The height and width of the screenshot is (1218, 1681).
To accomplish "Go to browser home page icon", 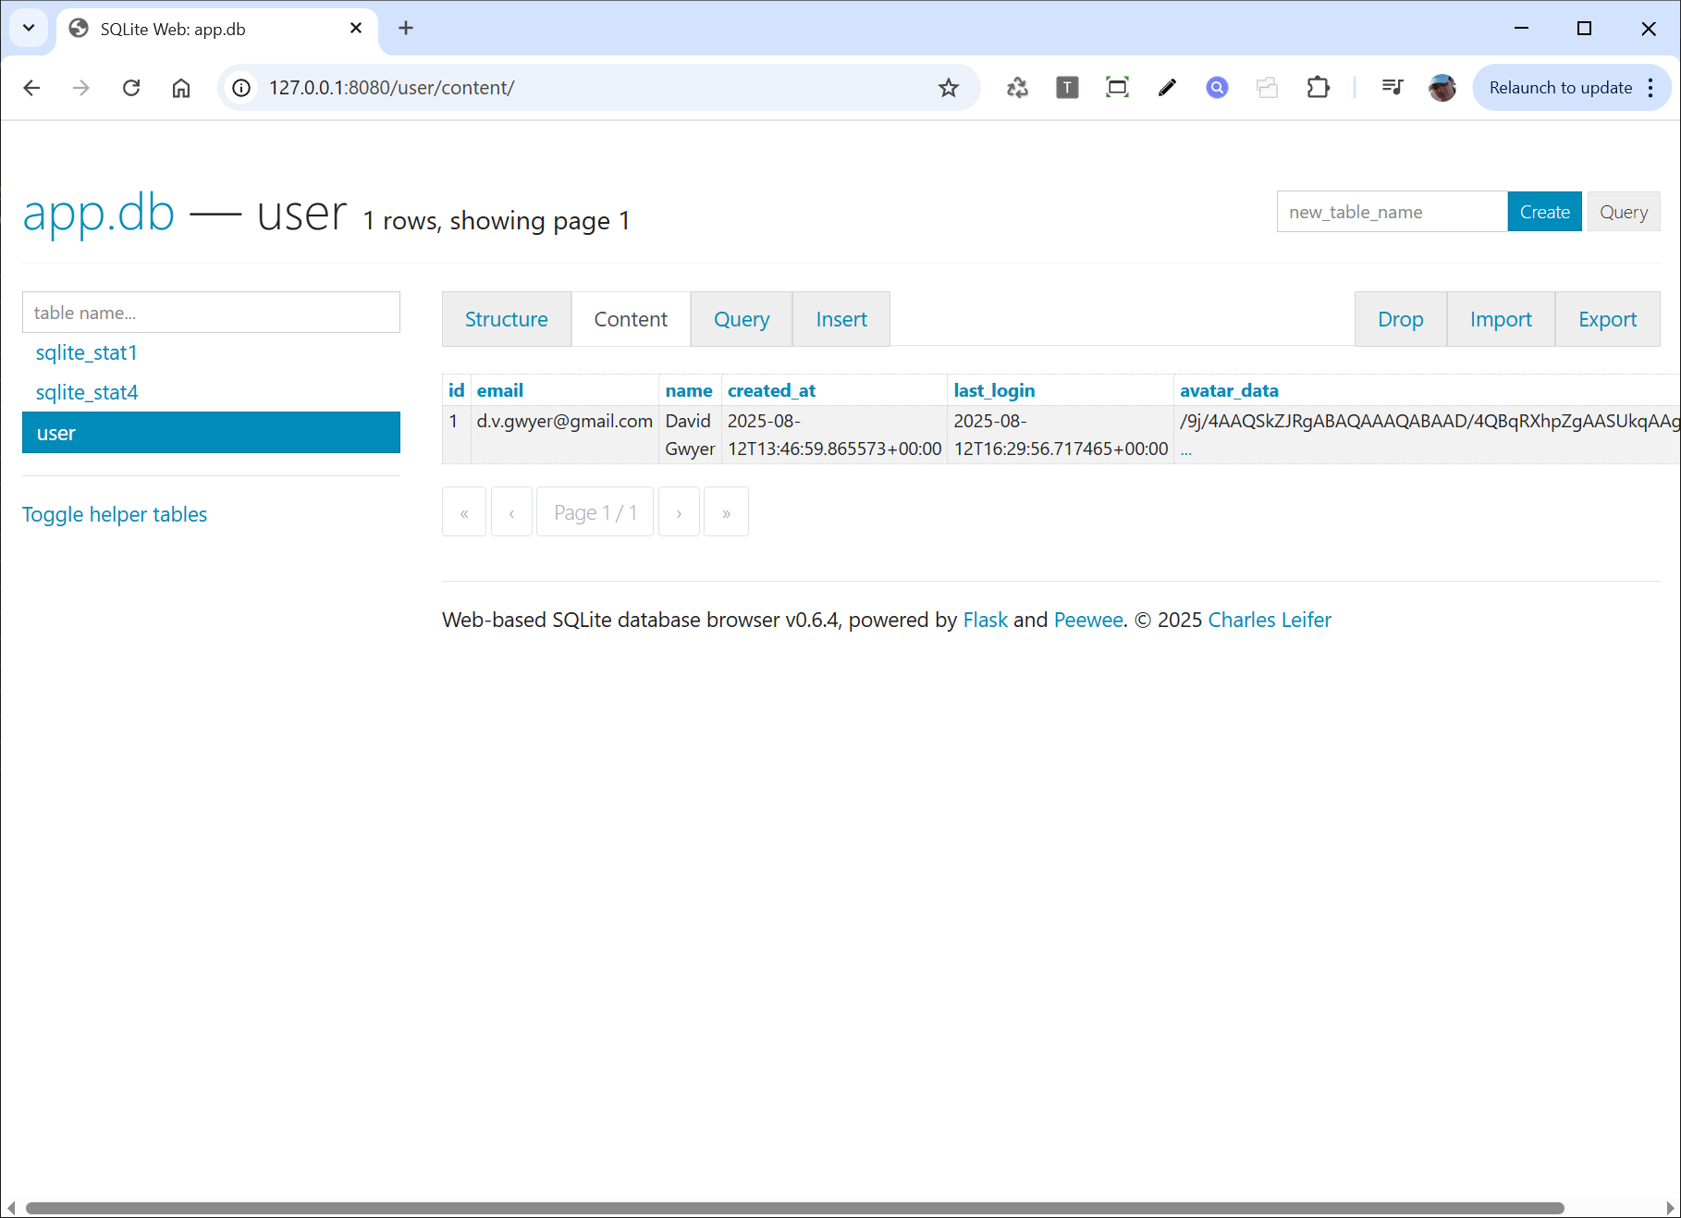I will 181,88.
